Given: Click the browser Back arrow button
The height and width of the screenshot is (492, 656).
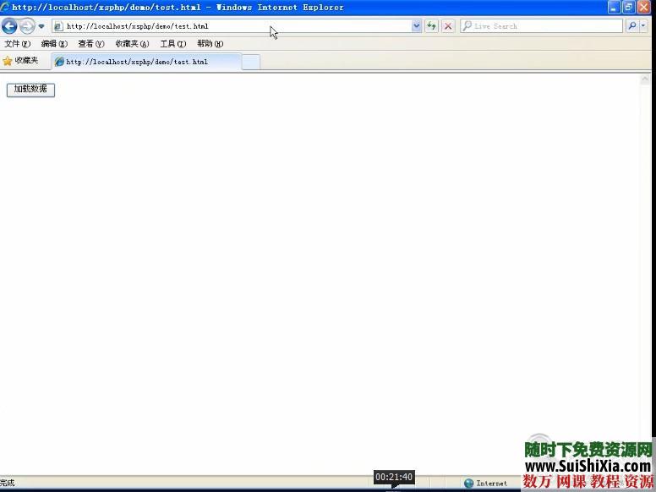Looking at the screenshot, I should [10, 26].
